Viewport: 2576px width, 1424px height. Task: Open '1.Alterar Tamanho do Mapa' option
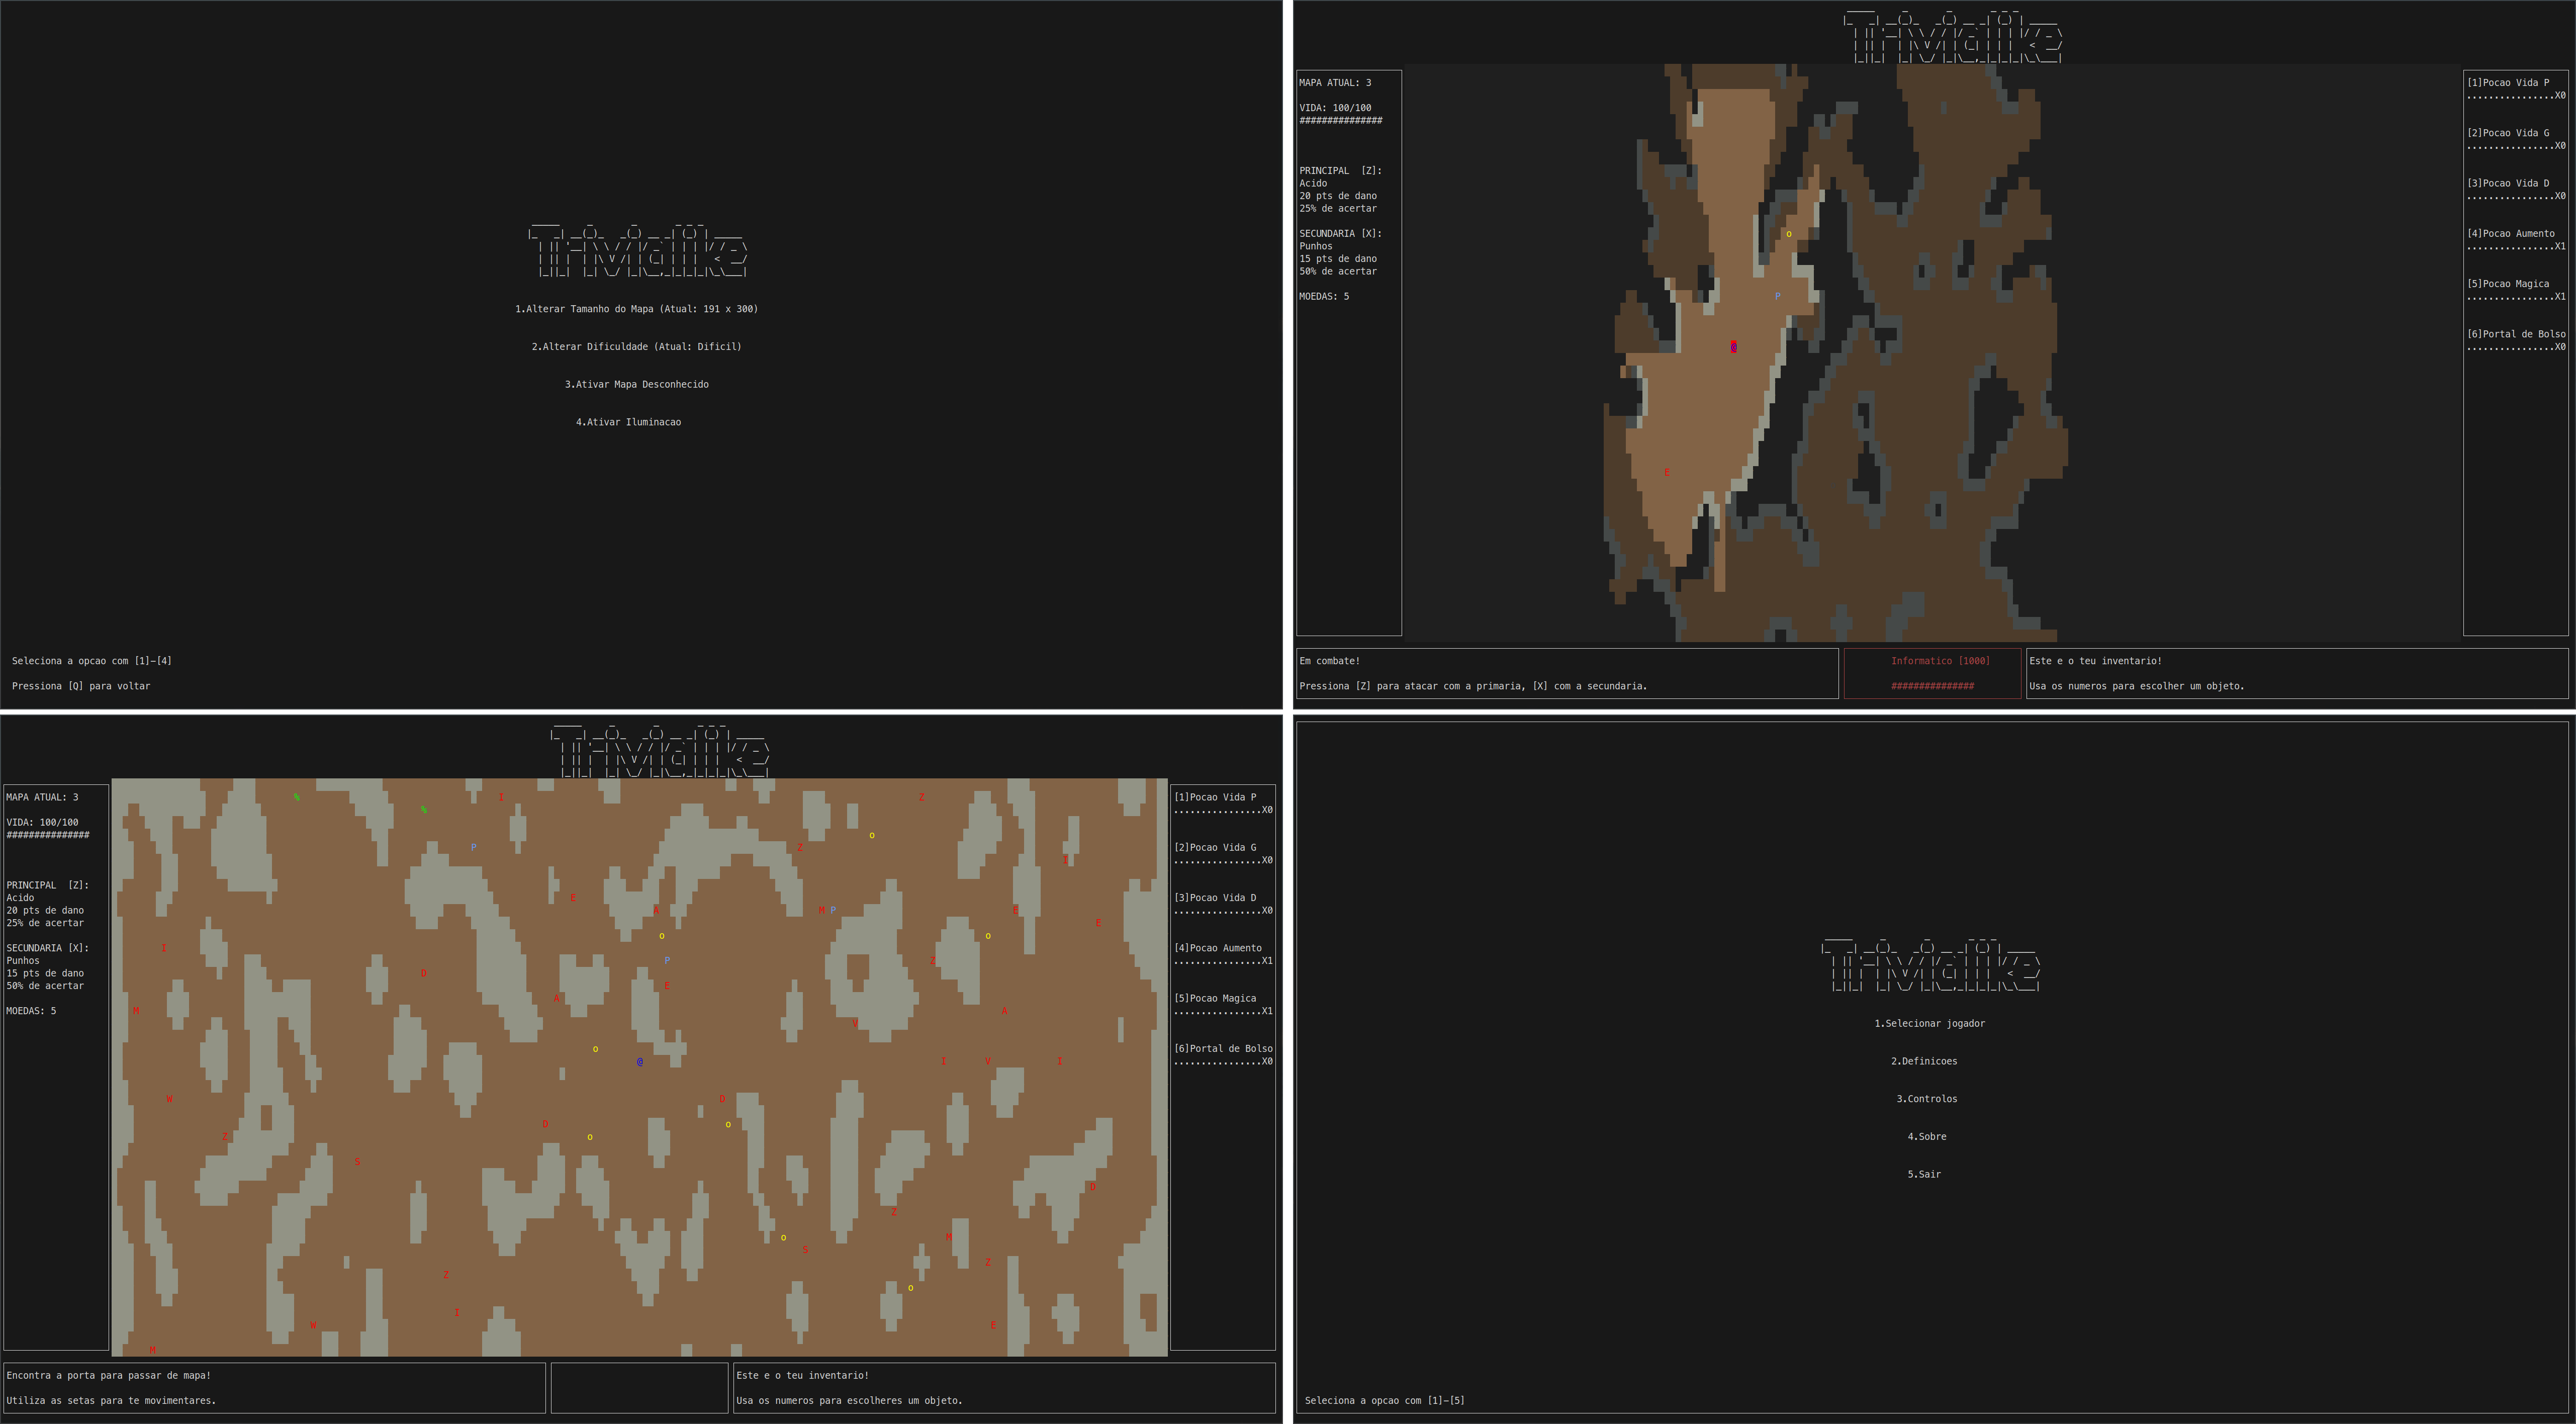point(636,309)
